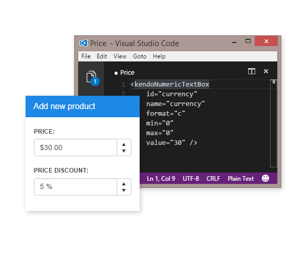Send feedback with the smiley icon
289x256 pixels.
coord(265,178)
